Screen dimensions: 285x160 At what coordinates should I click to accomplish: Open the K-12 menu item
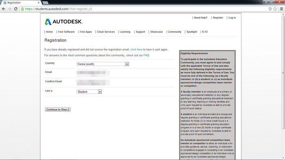(x=205, y=32)
